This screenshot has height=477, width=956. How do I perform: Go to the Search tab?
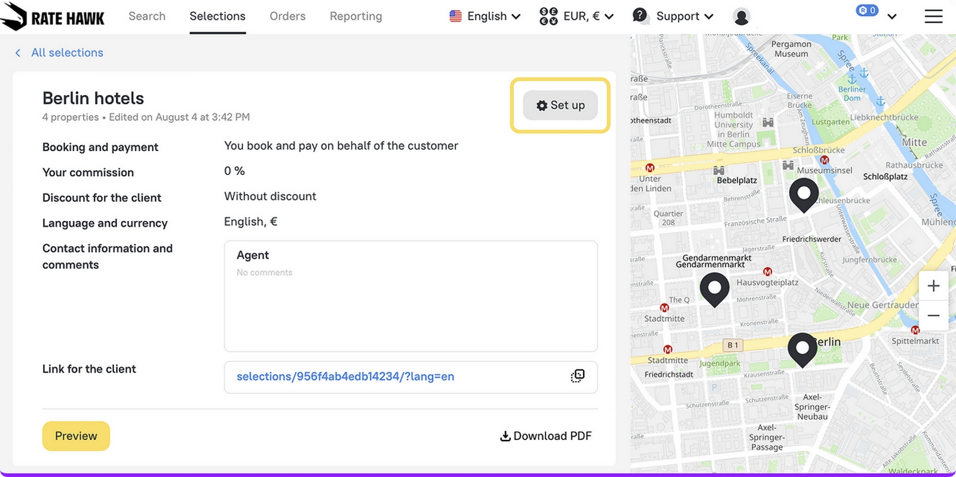click(x=147, y=17)
